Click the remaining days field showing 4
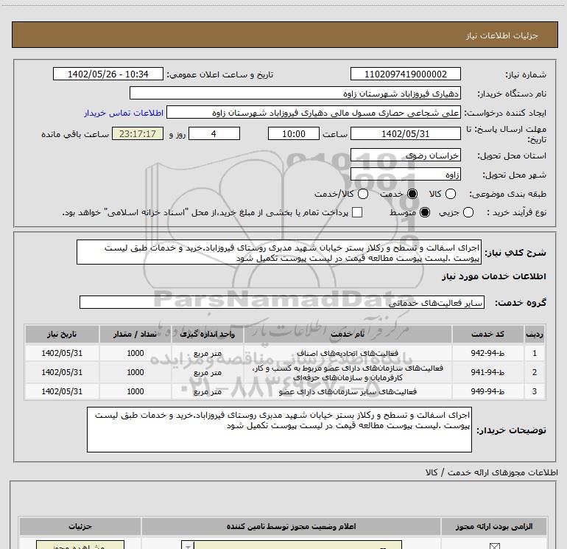Viewport: 567px width, 549px height. (x=214, y=133)
